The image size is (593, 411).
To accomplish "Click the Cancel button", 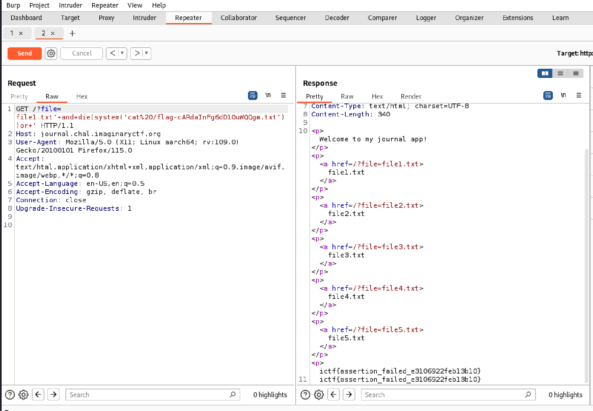I will tap(82, 53).
